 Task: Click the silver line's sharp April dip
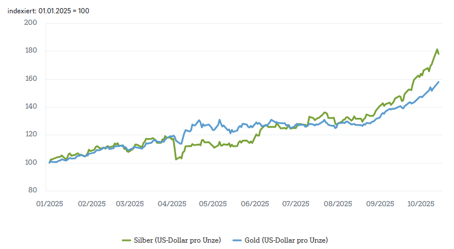click(x=176, y=159)
